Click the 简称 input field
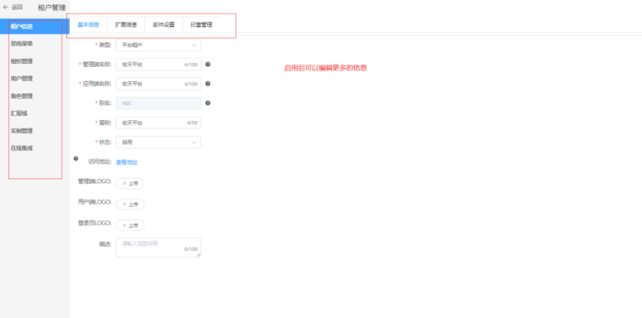 158,123
